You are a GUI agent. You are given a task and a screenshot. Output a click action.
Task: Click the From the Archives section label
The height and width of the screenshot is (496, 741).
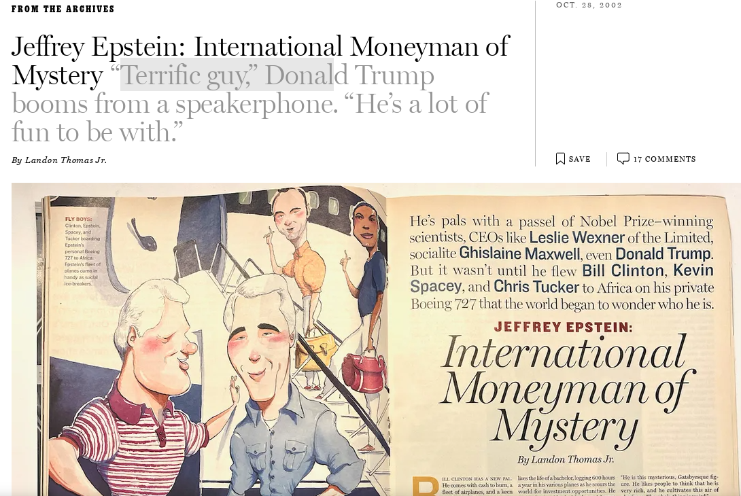tap(63, 9)
